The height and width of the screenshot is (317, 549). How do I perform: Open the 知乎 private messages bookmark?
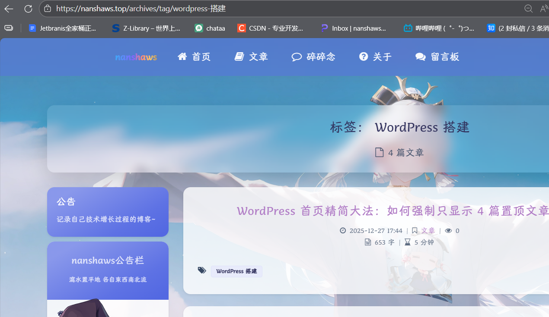[517, 28]
